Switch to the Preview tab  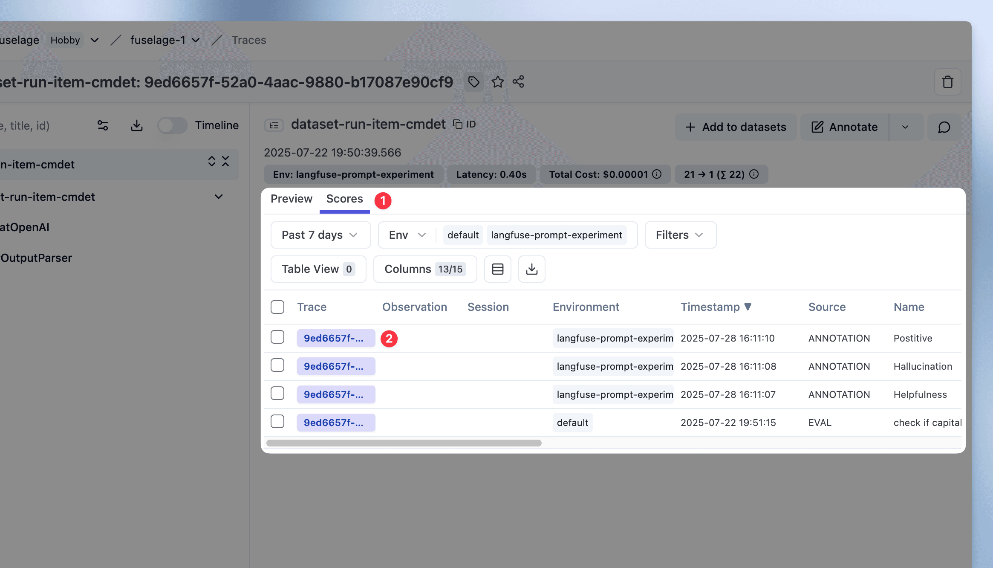tap(292, 199)
